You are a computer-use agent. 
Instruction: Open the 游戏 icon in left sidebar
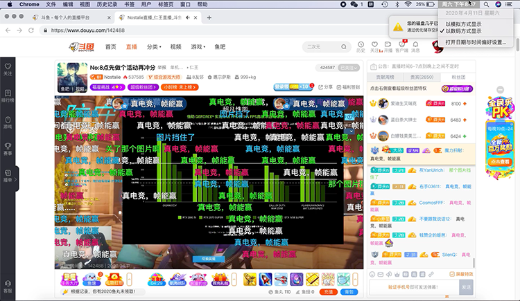coord(8,122)
